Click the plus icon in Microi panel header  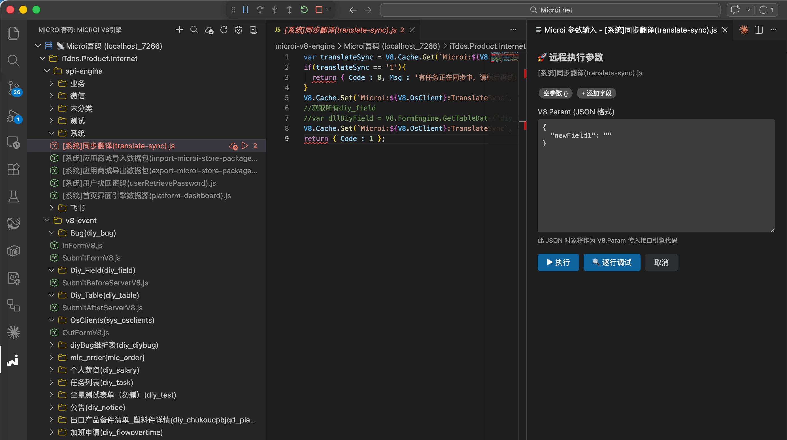point(179,30)
